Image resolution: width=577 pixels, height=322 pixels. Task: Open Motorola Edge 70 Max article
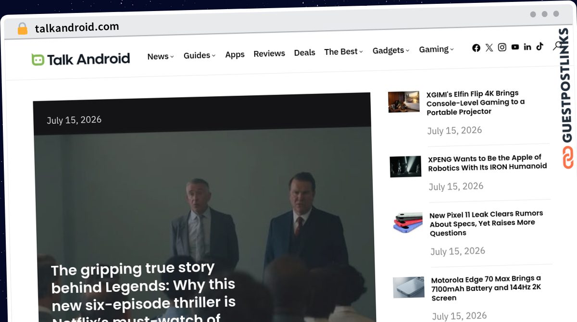(486, 288)
